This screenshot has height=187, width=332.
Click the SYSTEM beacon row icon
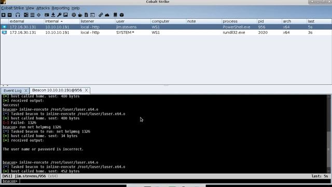pos(5,32)
